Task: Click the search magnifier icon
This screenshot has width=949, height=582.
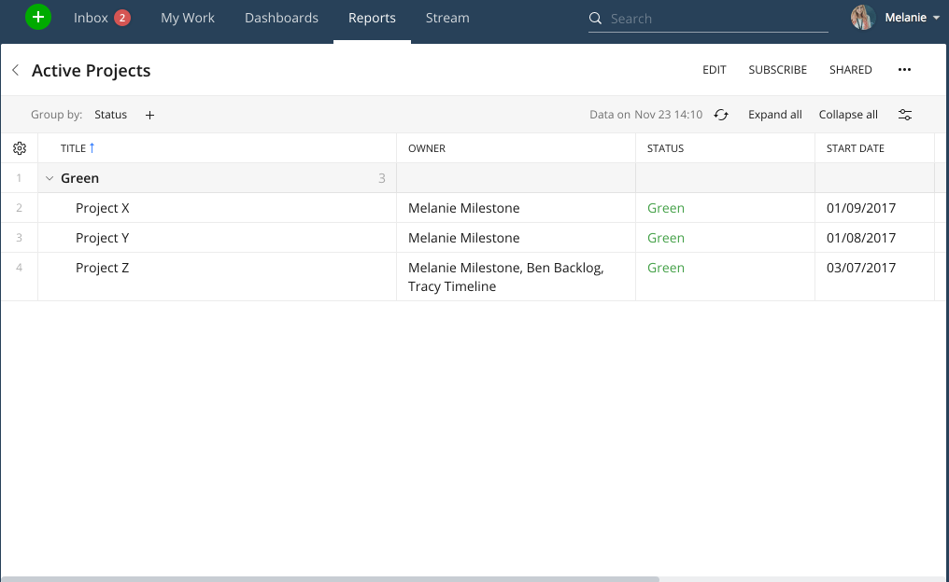Action: [596, 19]
